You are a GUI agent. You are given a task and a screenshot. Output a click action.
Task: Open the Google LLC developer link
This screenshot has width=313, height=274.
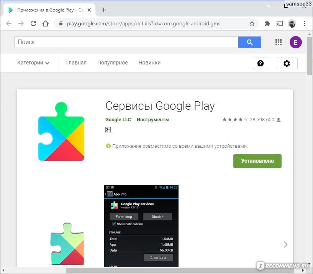tap(118, 120)
